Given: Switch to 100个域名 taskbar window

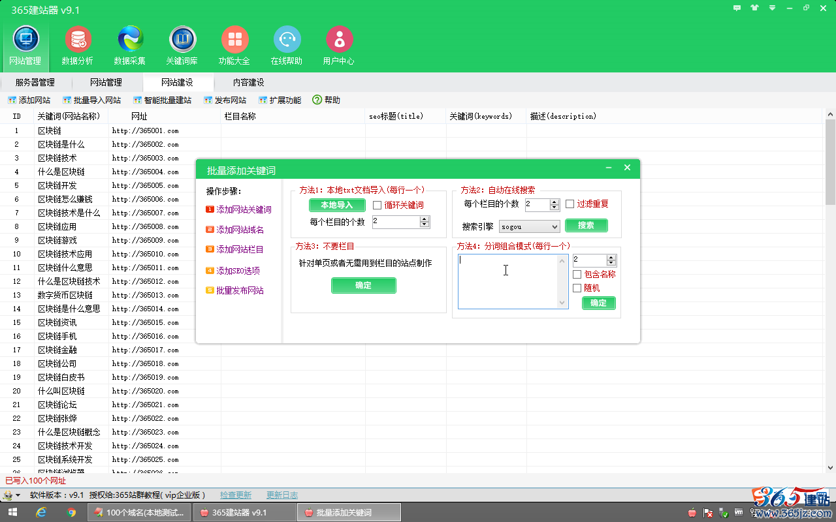Looking at the screenshot, I should pos(140,512).
